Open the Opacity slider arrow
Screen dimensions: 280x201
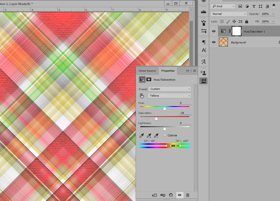pos(273,14)
